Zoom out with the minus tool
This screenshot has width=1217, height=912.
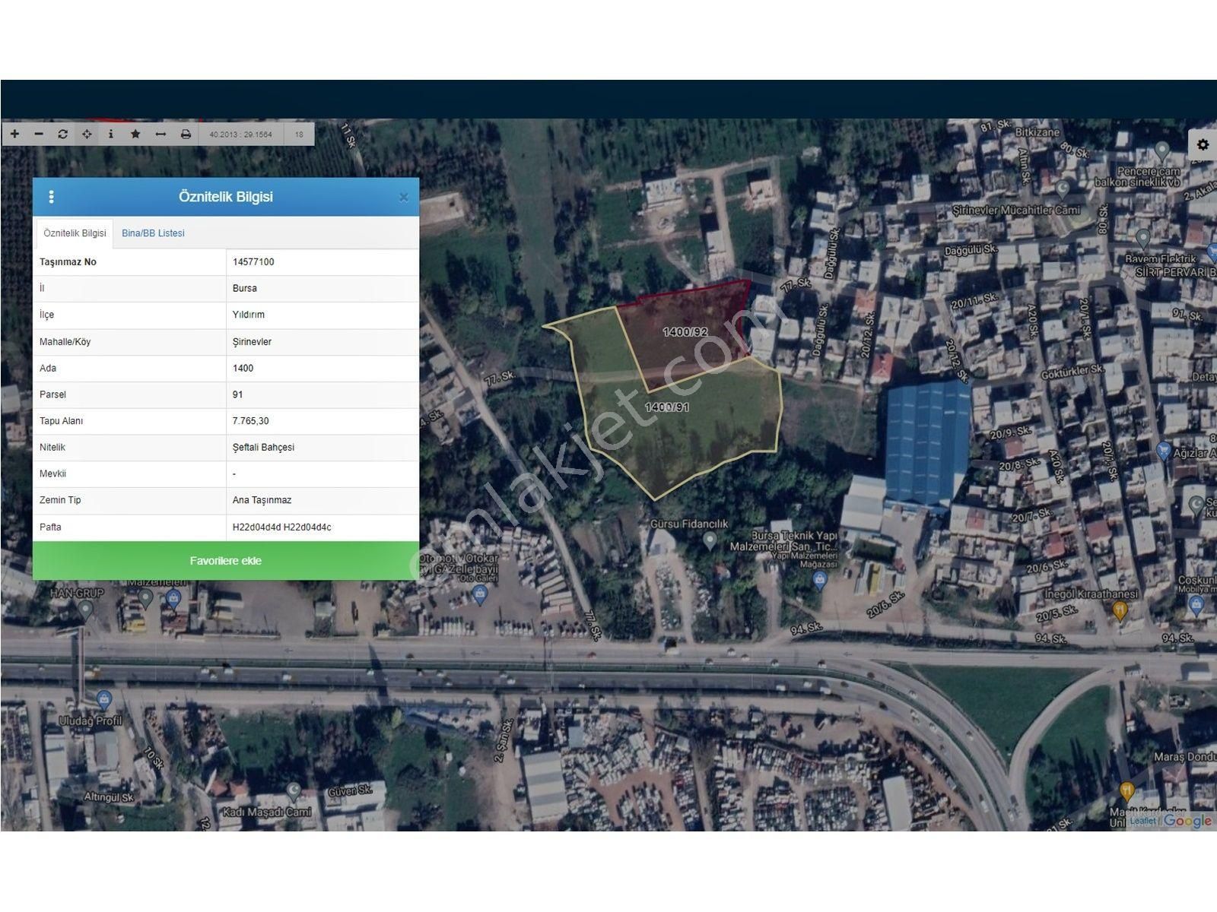[x=39, y=134]
